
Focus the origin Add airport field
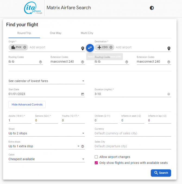tap(55, 47)
